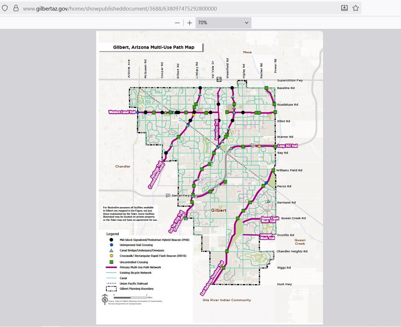Open the 70% zoom level dropdown
This screenshot has width=401, height=327.
click(223, 23)
